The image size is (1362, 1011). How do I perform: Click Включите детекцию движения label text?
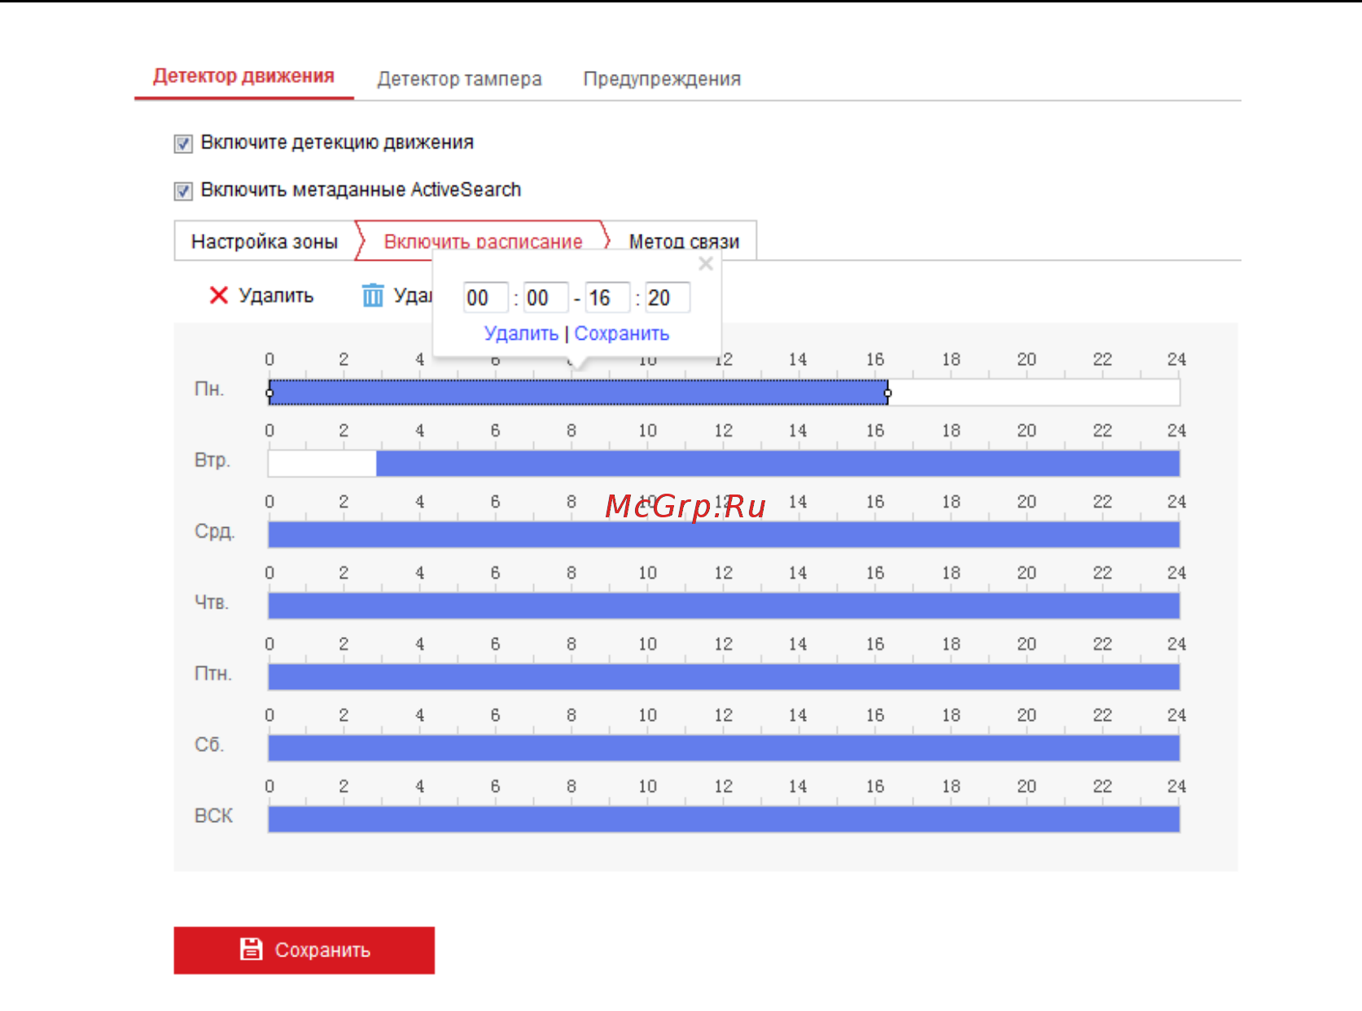[337, 143]
